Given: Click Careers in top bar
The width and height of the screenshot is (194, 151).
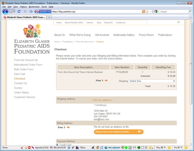Looking at the screenshot, I should click(x=90, y=23).
